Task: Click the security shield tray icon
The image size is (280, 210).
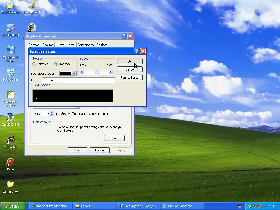Action: point(250,206)
